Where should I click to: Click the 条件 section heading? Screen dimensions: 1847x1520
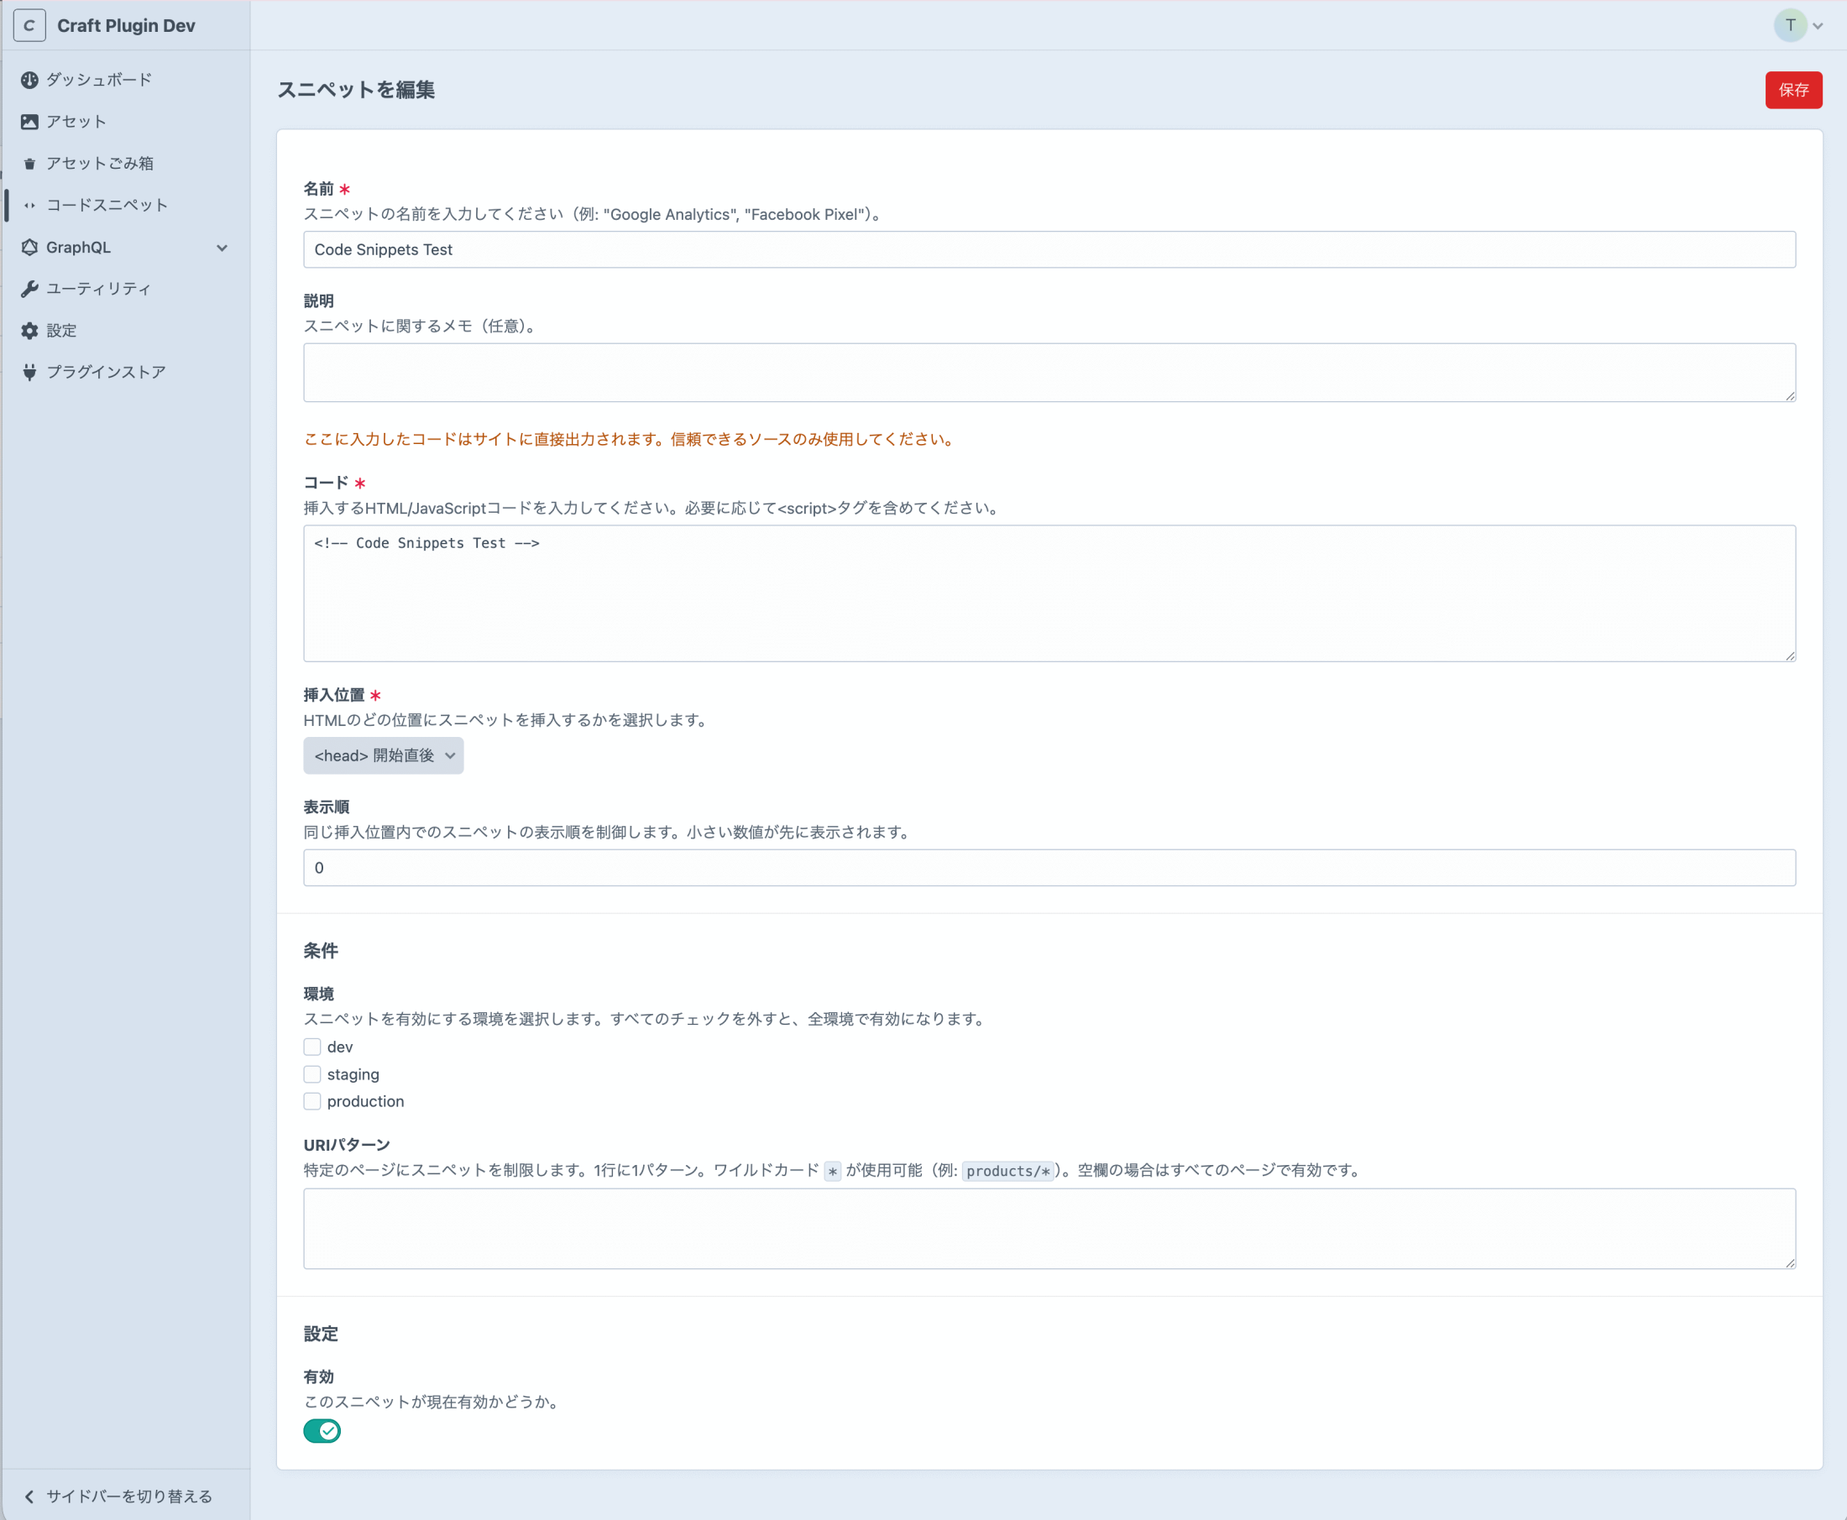click(321, 951)
